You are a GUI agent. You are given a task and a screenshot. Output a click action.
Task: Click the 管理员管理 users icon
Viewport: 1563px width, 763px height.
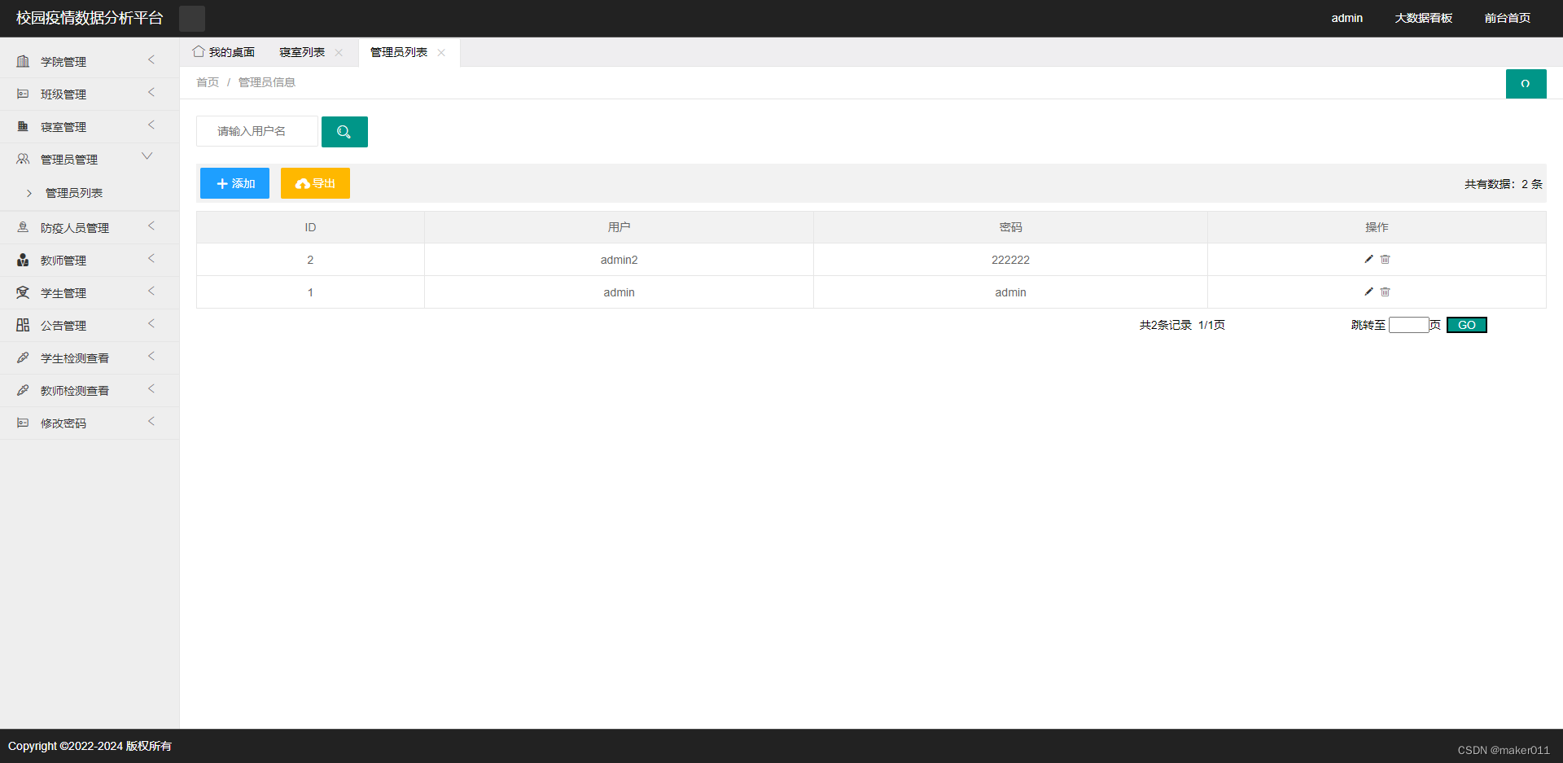click(x=23, y=160)
